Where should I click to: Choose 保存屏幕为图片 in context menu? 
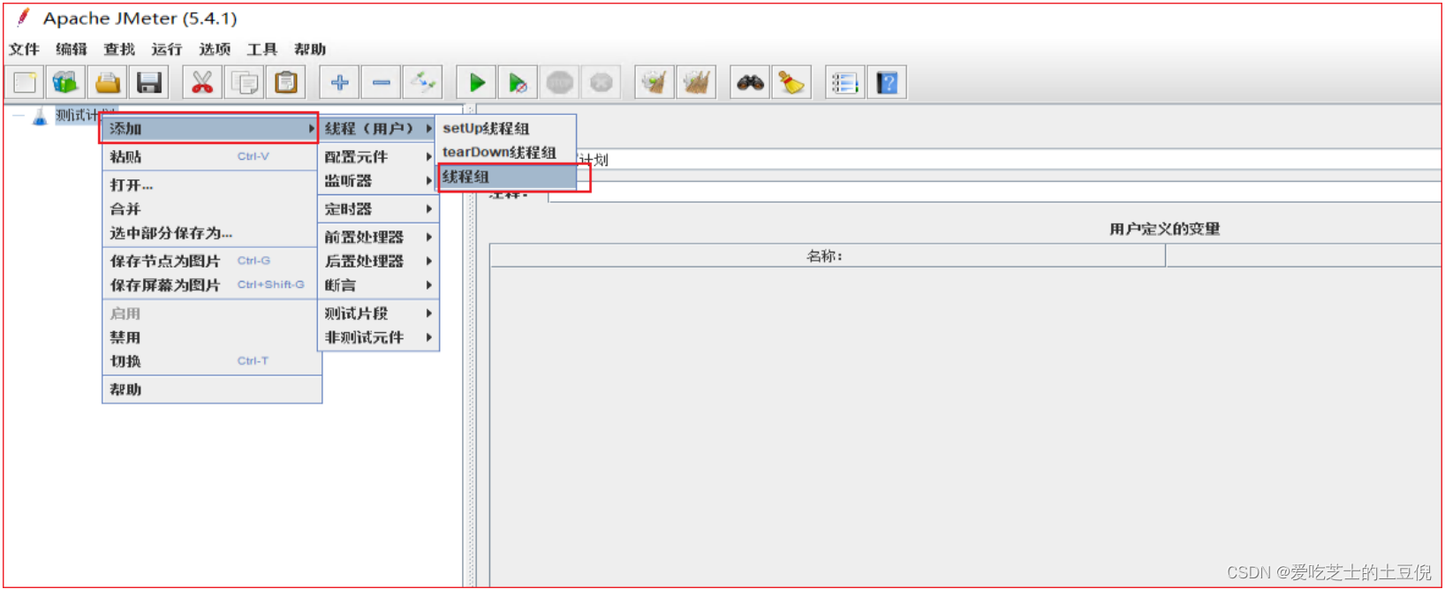pos(211,285)
